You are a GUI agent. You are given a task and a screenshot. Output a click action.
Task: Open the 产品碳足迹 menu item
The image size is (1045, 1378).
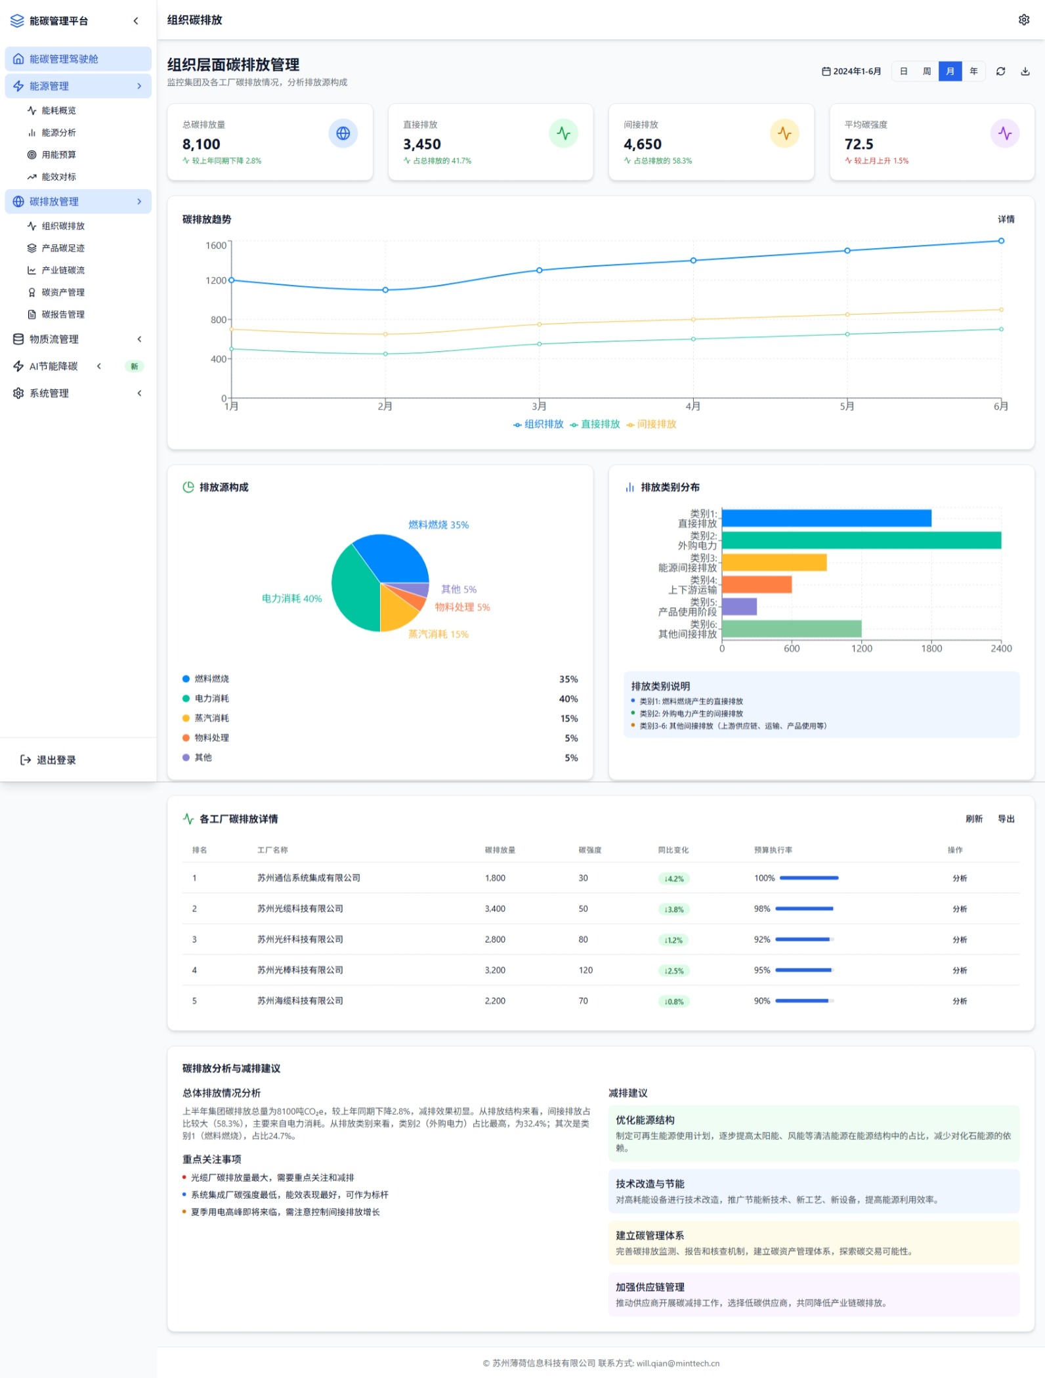coord(63,248)
